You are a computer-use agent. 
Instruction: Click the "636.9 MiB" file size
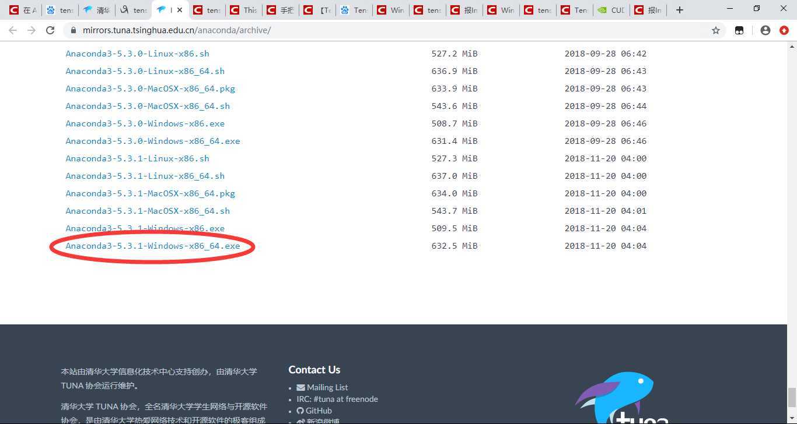click(455, 71)
